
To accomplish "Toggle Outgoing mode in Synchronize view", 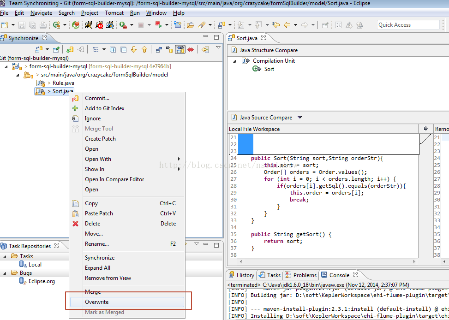I will coord(169,49).
